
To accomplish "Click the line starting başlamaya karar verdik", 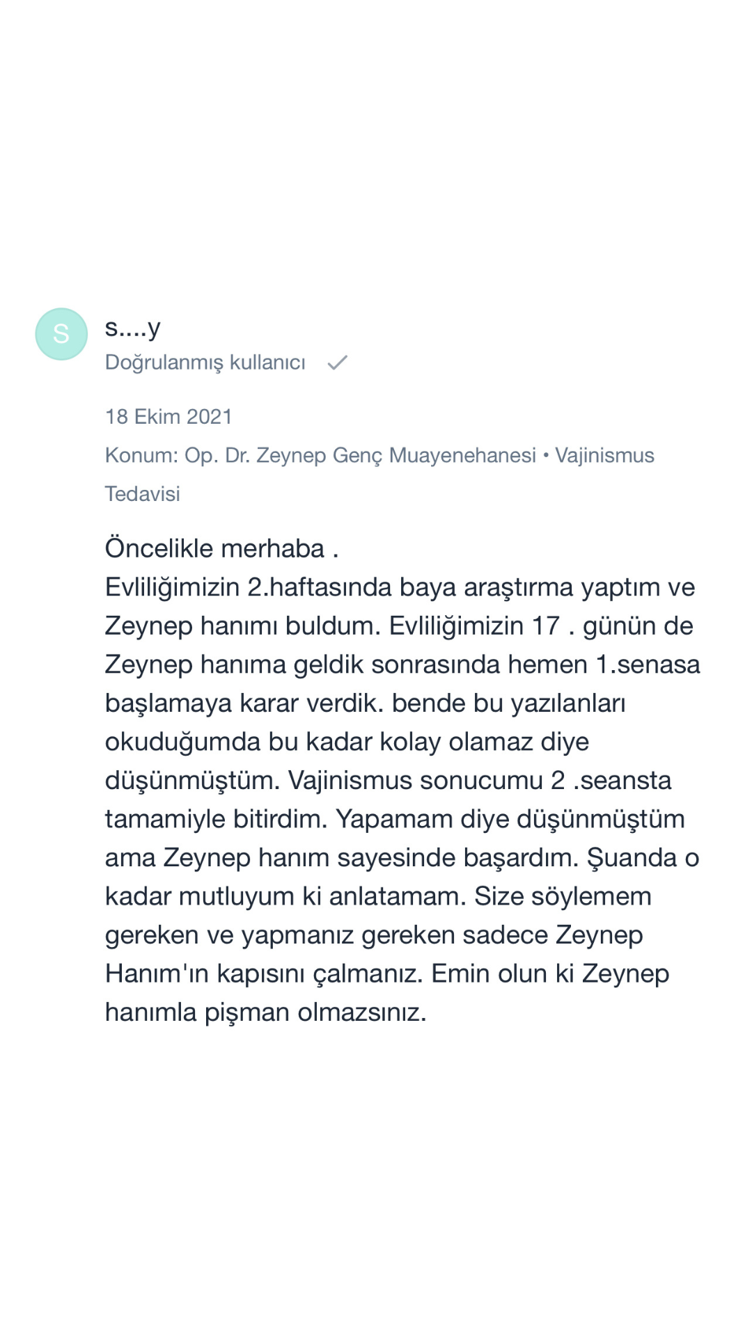I will [365, 703].
